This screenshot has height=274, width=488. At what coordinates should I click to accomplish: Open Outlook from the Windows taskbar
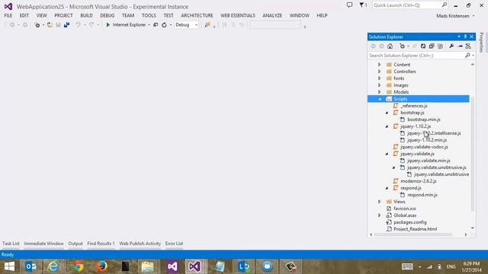click(30, 266)
